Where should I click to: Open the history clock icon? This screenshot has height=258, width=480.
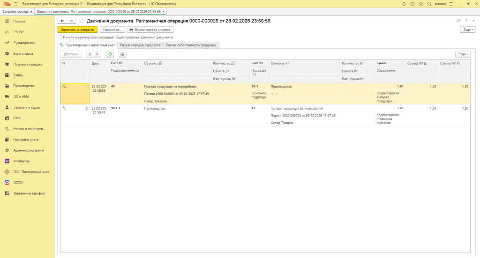pos(412,4)
